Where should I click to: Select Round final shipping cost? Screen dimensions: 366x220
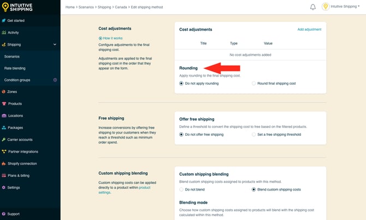(253, 84)
